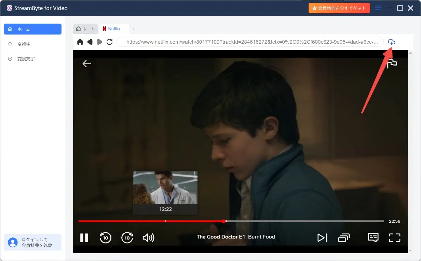Open the episodes list icon

click(344, 237)
